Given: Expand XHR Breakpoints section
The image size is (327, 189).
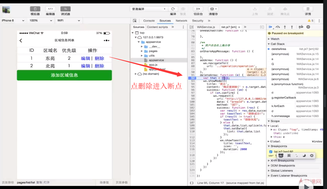Looking at the screenshot, I should (269, 160).
